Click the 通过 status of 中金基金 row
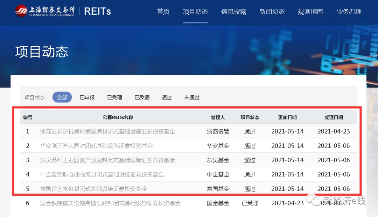The width and height of the screenshot is (378, 217). coord(250,174)
